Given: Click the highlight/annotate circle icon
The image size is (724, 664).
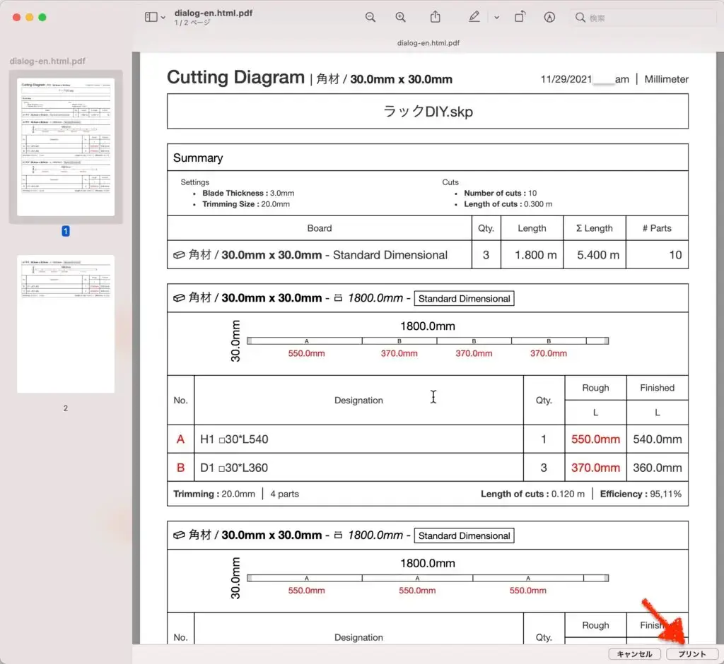Looking at the screenshot, I should pyautogui.click(x=549, y=17).
